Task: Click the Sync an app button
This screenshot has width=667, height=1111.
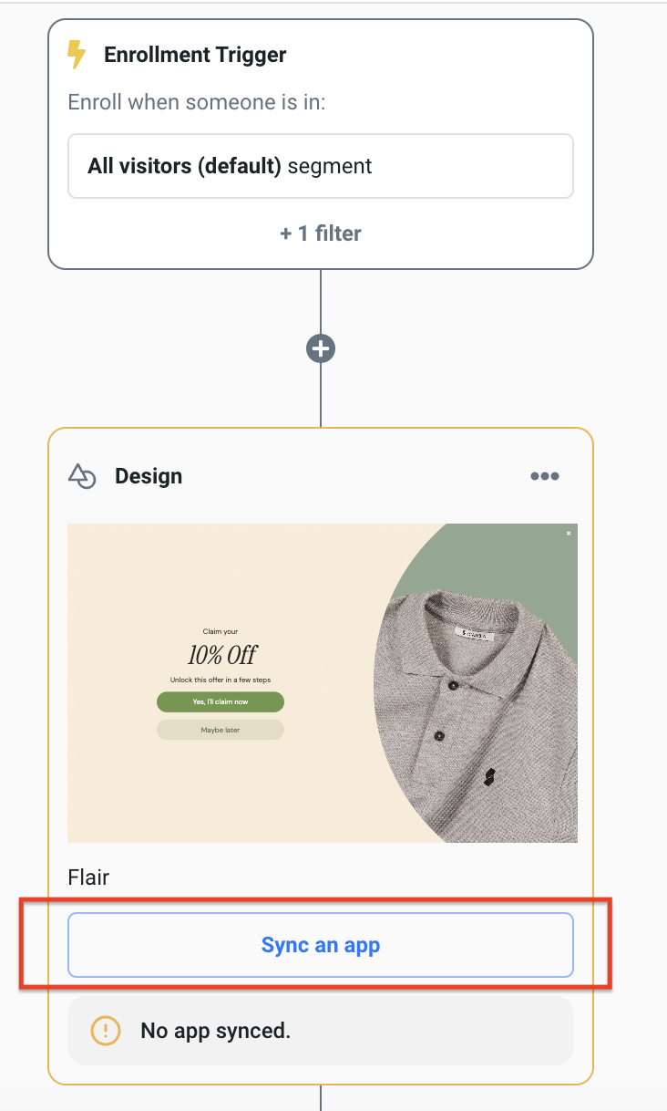Action: (320, 945)
